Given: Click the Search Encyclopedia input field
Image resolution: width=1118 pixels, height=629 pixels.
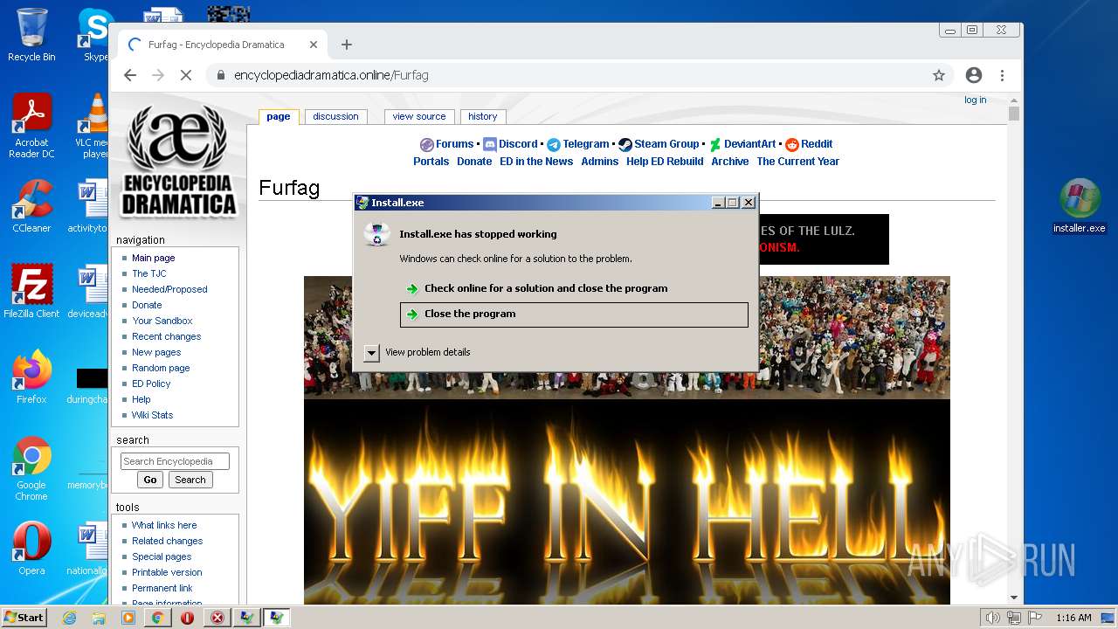Looking at the screenshot, I should point(175,461).
